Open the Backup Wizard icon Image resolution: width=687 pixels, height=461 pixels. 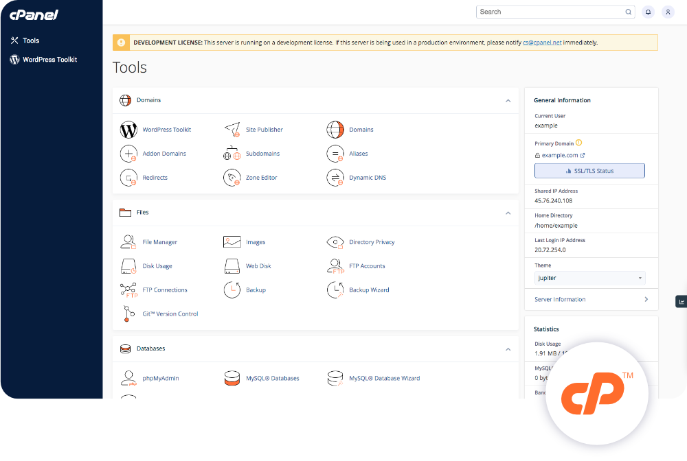click(335, 290)
